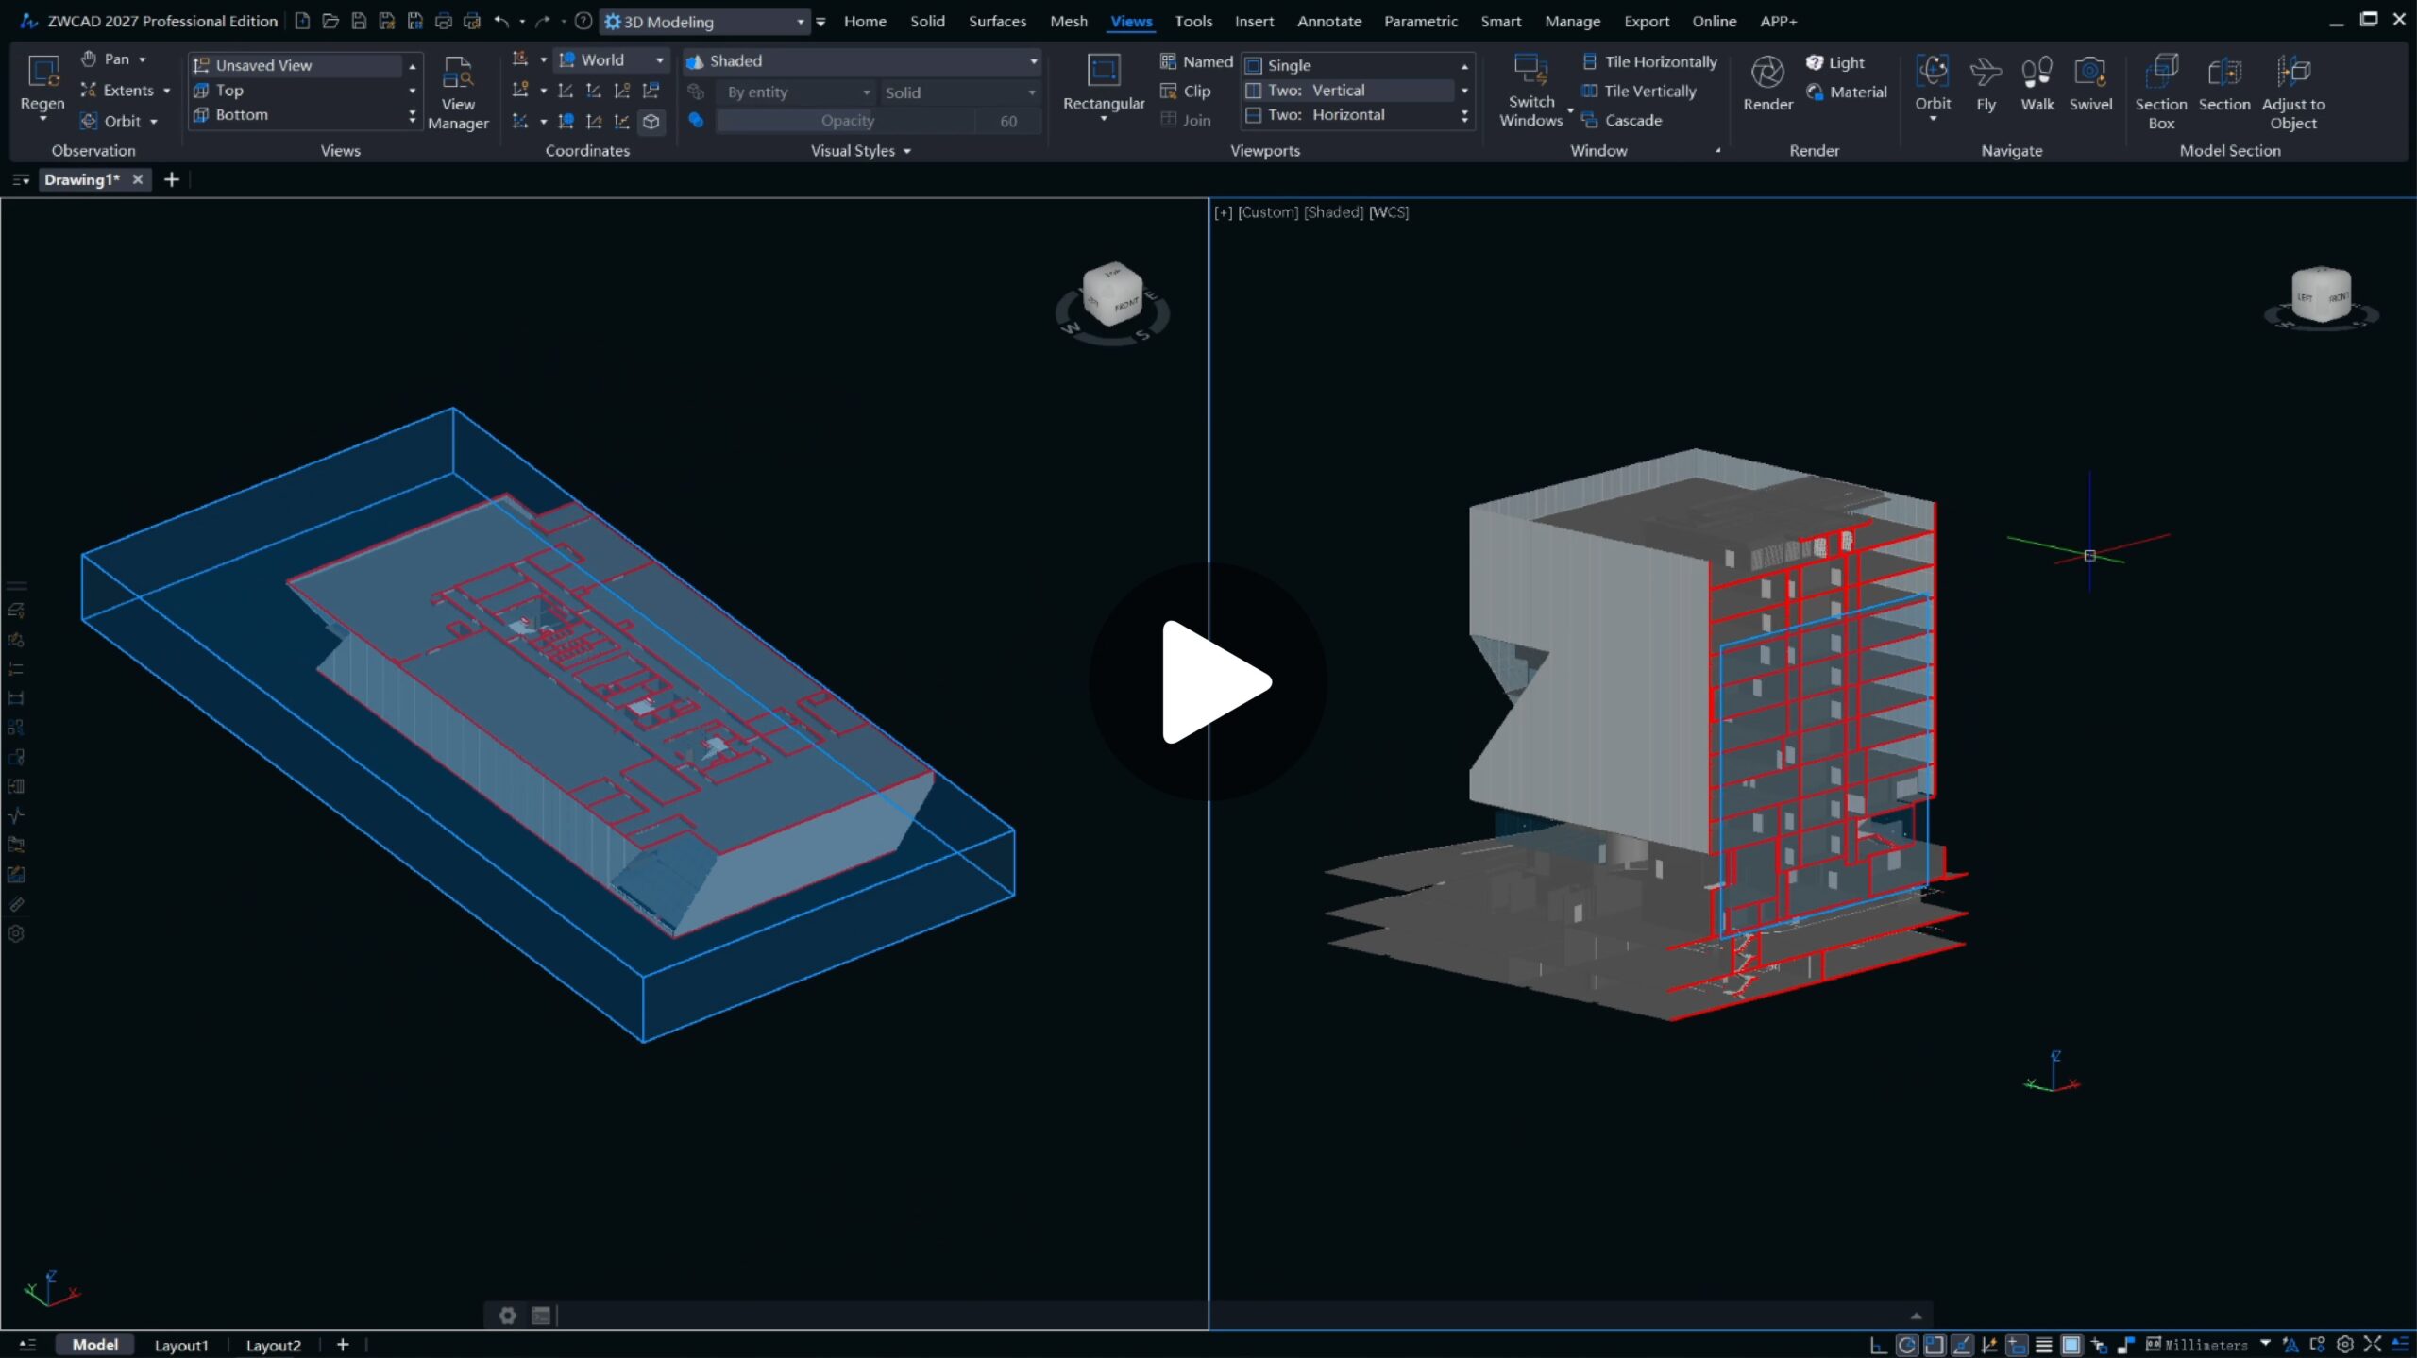2417x1358 pixels.
Task: Click the Swivel camera tool
Action: tap(2089, 74)
